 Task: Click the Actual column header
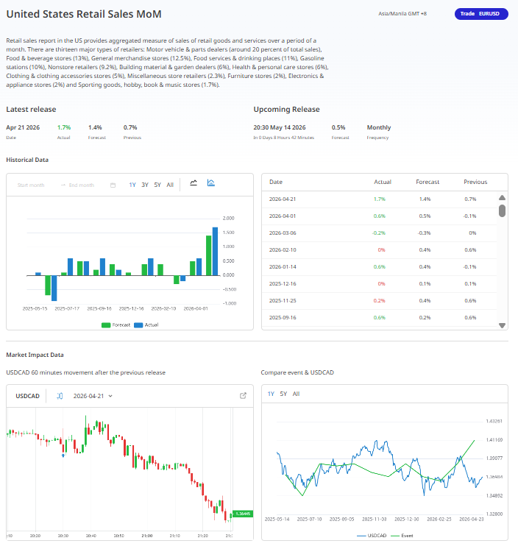point(383,182)
